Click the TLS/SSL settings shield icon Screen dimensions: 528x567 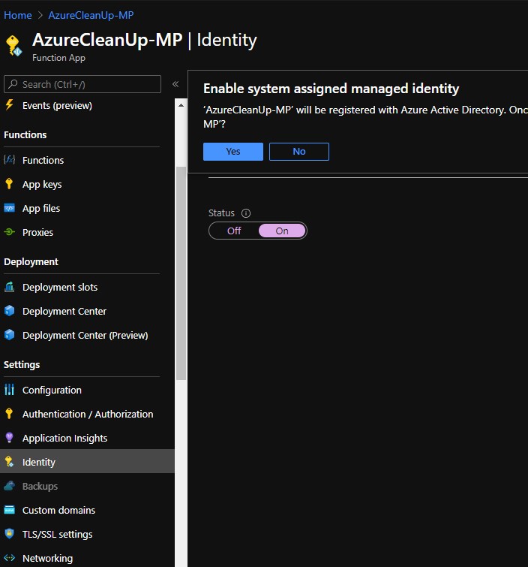(x=9, y=534)
